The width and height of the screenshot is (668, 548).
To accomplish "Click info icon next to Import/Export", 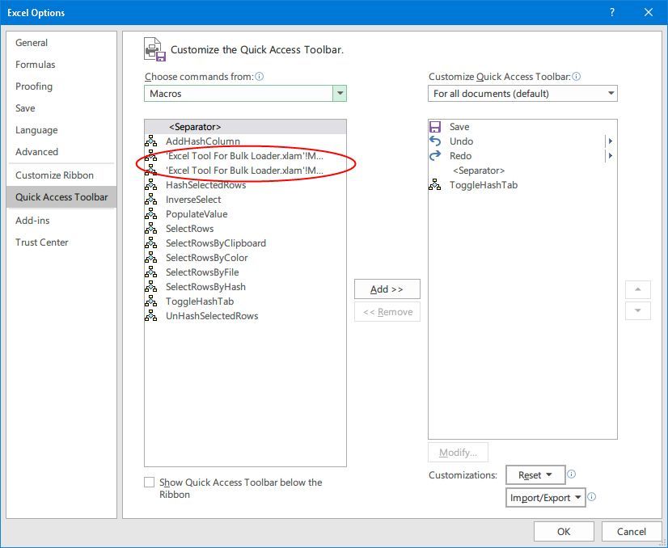I will coord(592,497).
